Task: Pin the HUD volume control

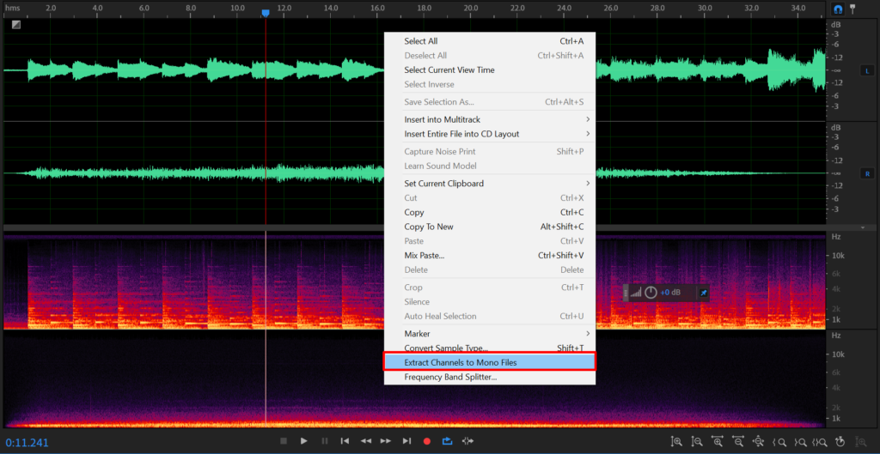Action: point(703,293)
